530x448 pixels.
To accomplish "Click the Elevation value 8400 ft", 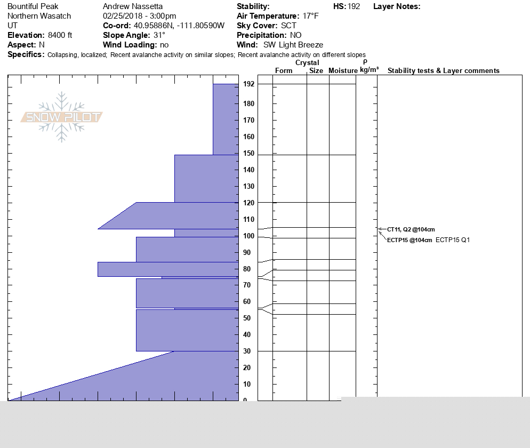I will pyautogui.click(x=60, y=35).
